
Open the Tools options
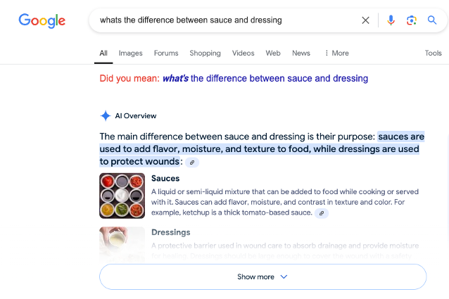433,53
